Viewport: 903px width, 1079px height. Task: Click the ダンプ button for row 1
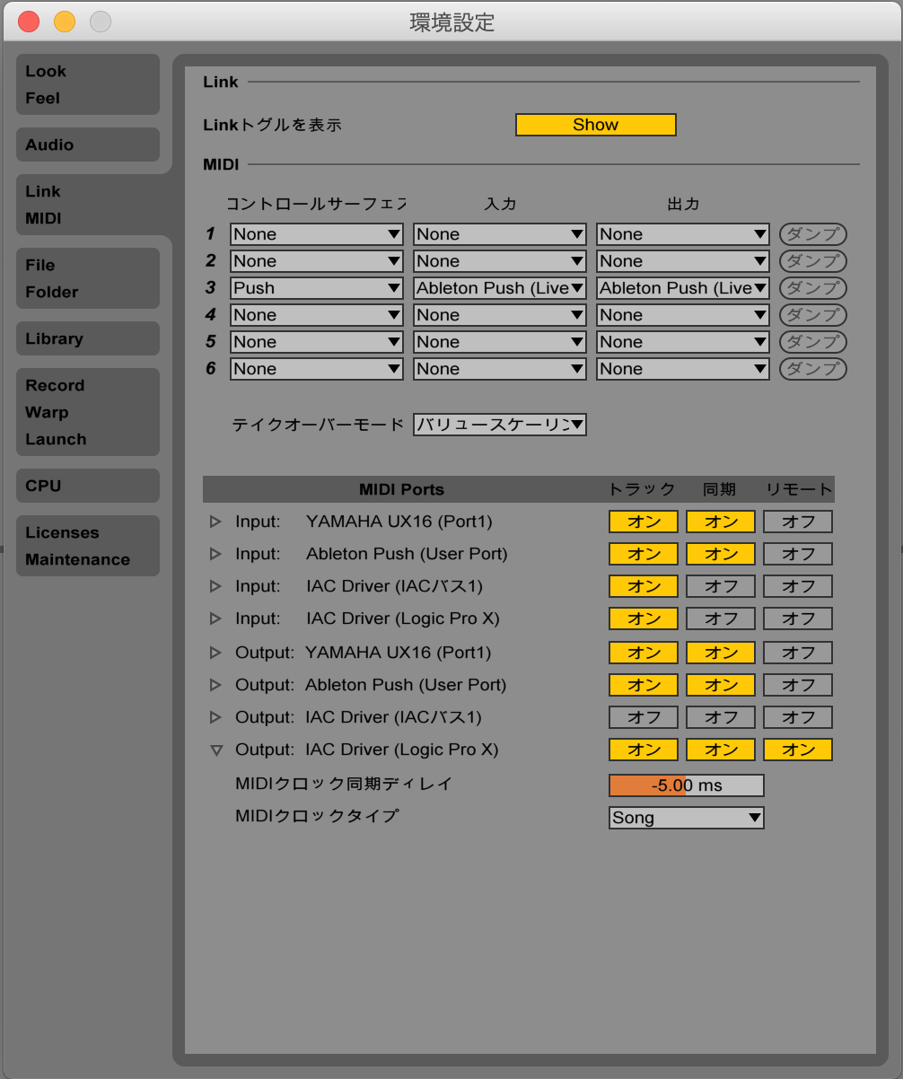click(812, 234)
